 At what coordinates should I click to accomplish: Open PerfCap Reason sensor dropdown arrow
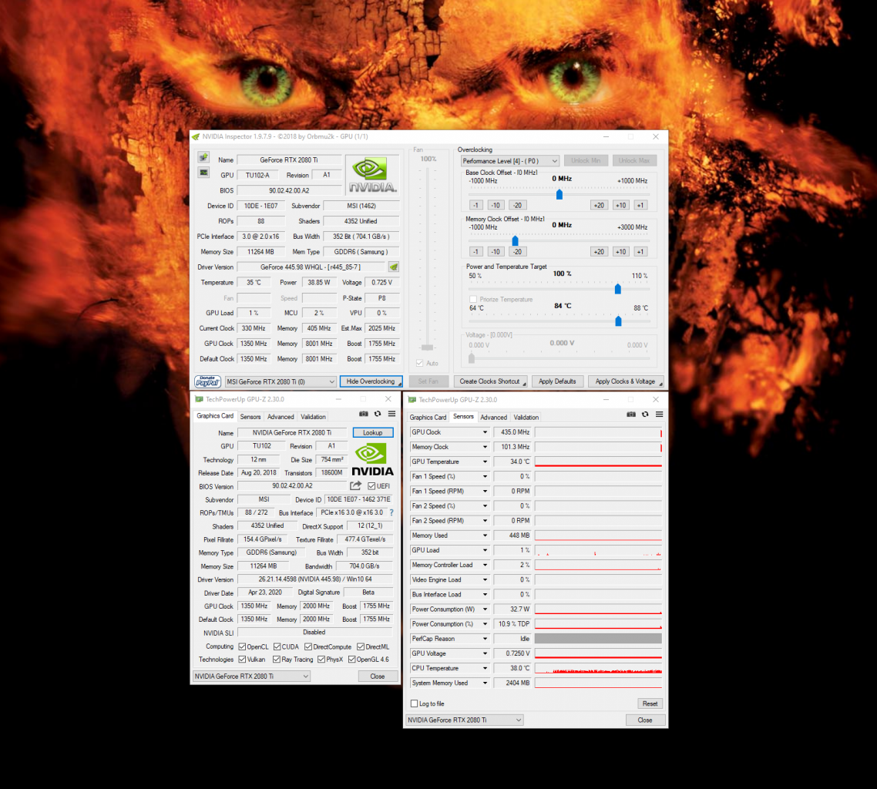[x=485, y=640]
